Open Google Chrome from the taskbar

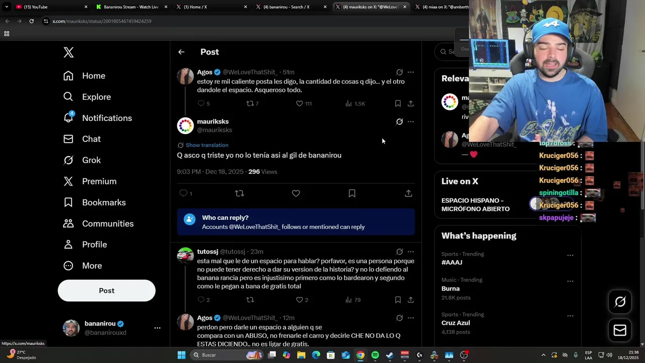[x=360, y=355]
